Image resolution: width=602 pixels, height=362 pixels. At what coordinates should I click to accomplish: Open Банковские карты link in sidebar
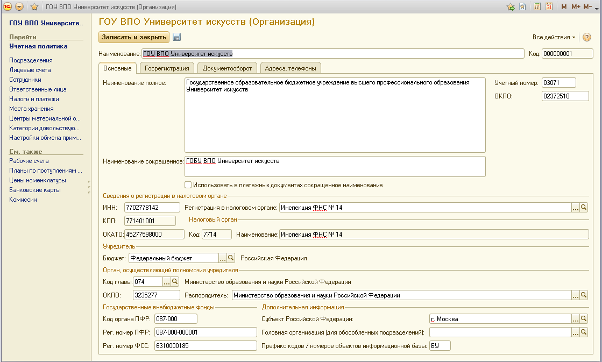(34, 190)
